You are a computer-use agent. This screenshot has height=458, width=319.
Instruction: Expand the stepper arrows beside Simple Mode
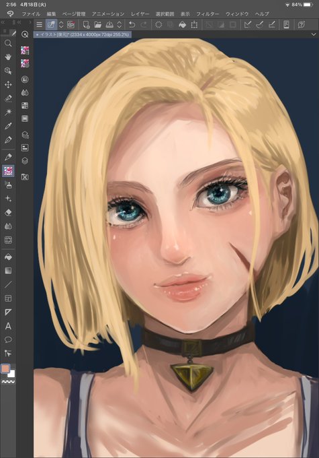[61, 24]
